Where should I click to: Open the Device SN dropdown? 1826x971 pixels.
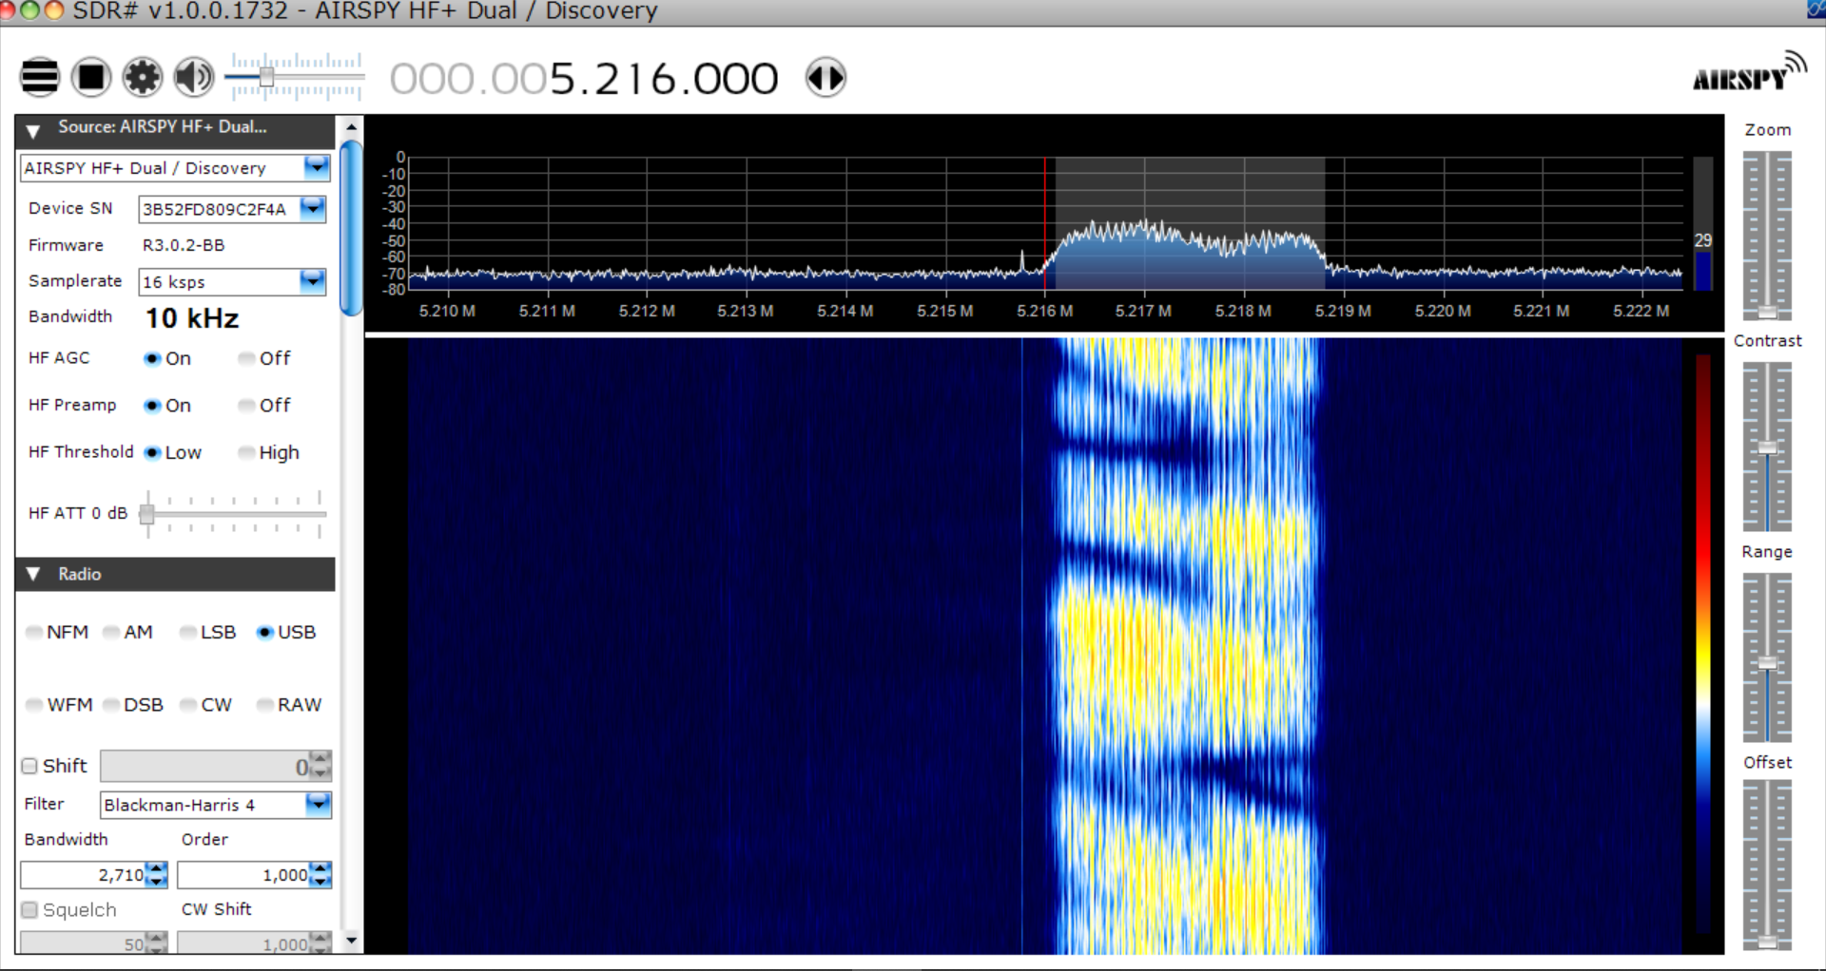point(313,208)
